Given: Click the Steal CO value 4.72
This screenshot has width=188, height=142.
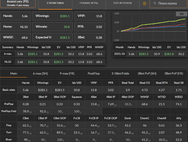Looking at the screenshot, I should pyautogui.click(x=144, y=90).
